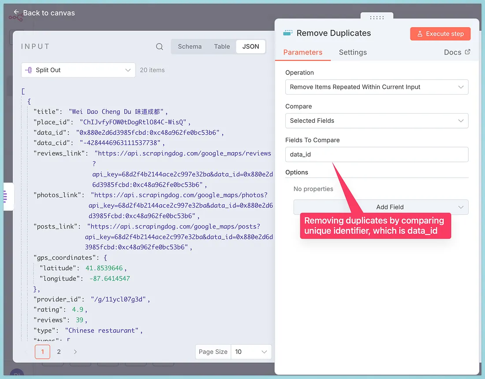Image resolution: width=485 pixels, height=379 pixels.
Task: Switch to Table view
Action: pos(222,47)
